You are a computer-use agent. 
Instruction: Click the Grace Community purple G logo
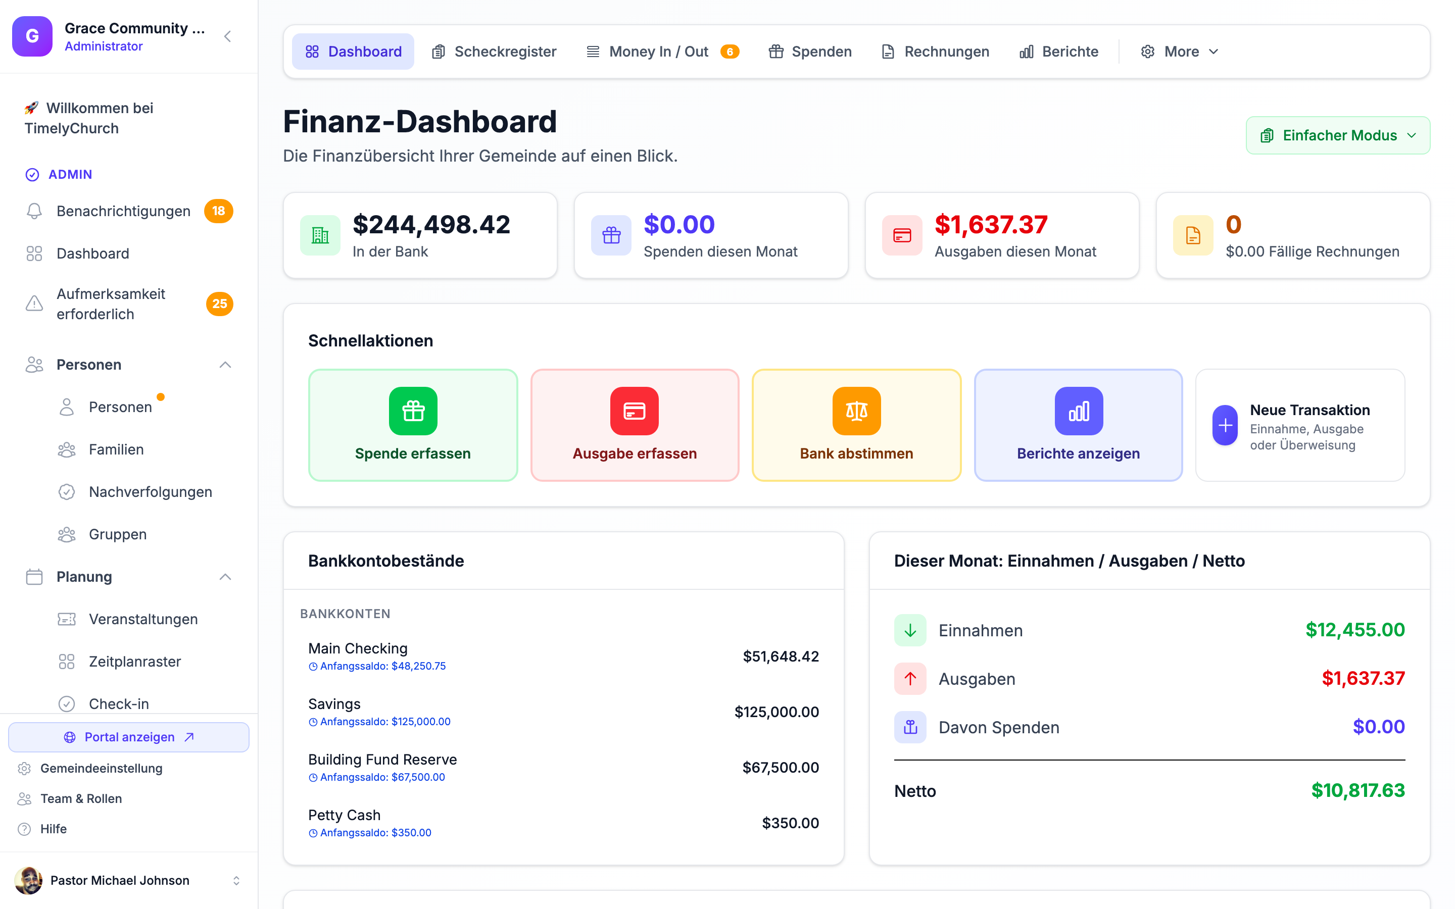32,36
